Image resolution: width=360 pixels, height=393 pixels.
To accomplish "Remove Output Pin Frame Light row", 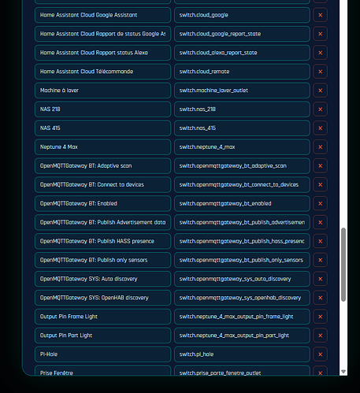I will 320,317.
